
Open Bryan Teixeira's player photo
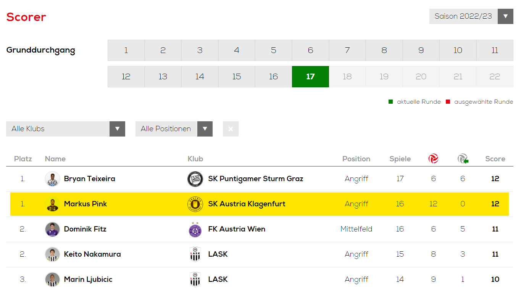pyautogui.click(x=52, y=179)
